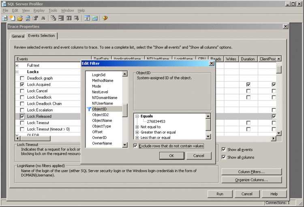Screen dimensions: 304x207
Task: Open the Window menu
Action: (x=67, y=11)
